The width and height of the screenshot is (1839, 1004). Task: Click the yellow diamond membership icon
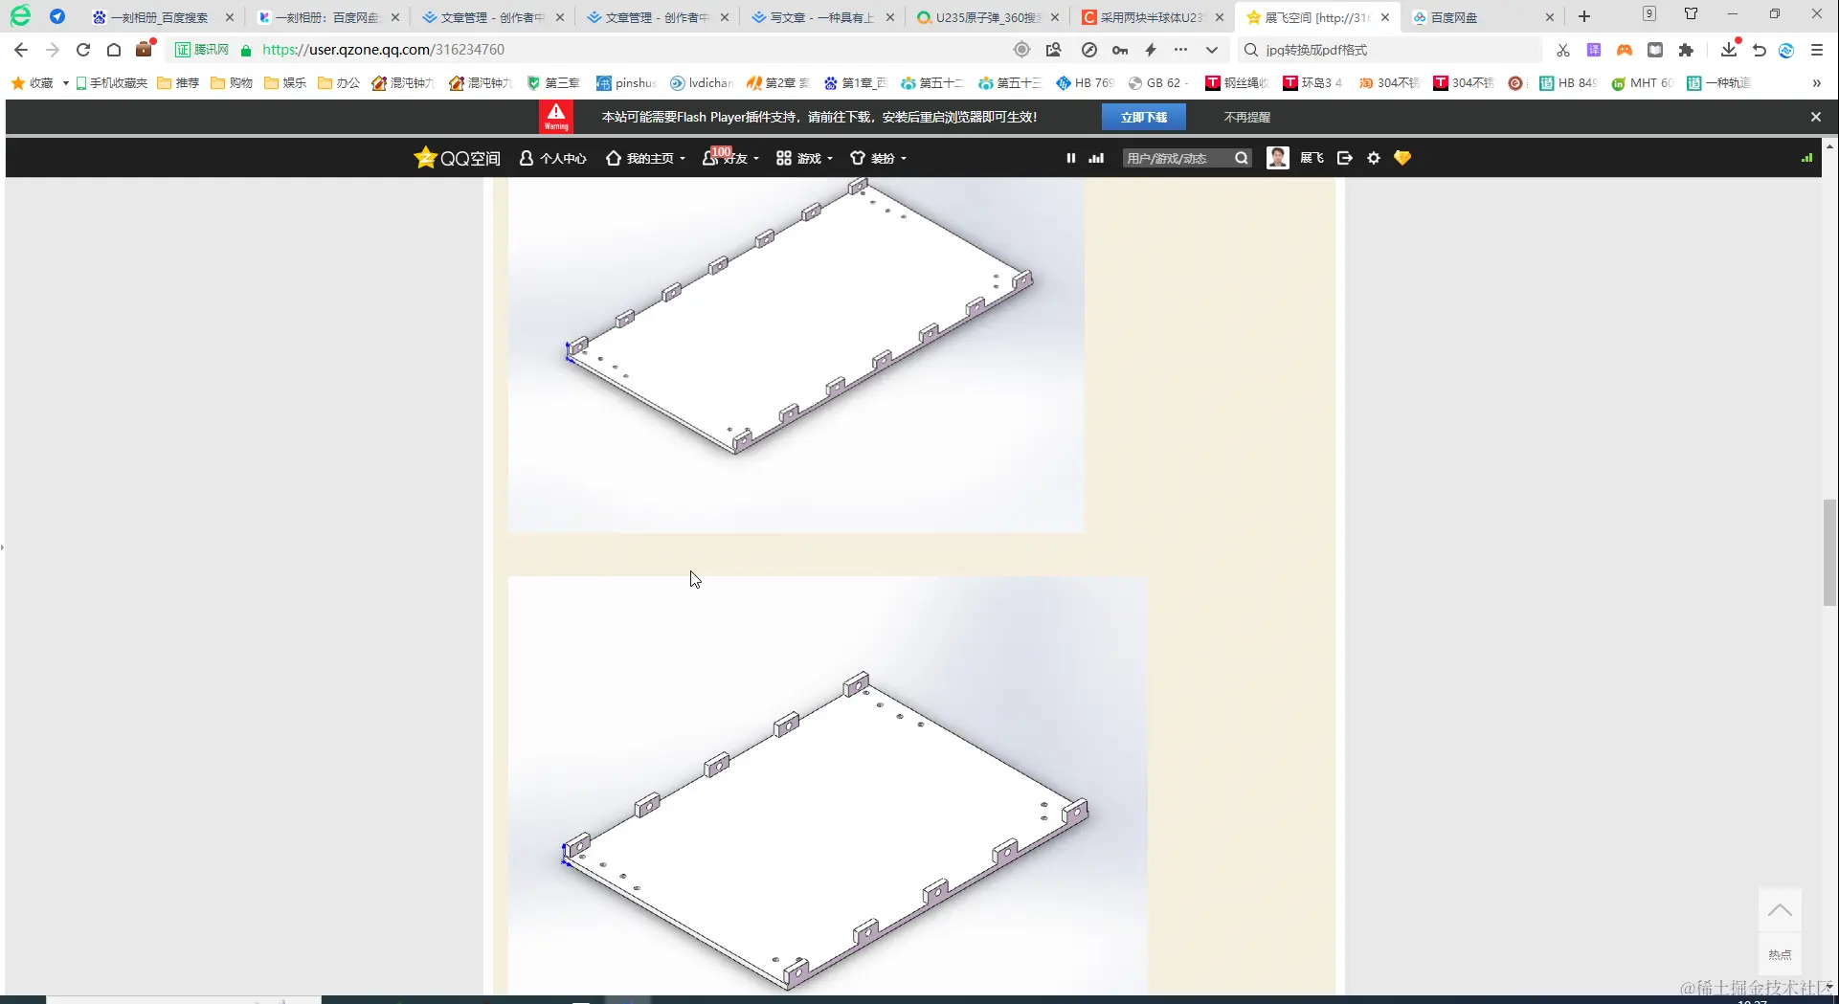1402,157
